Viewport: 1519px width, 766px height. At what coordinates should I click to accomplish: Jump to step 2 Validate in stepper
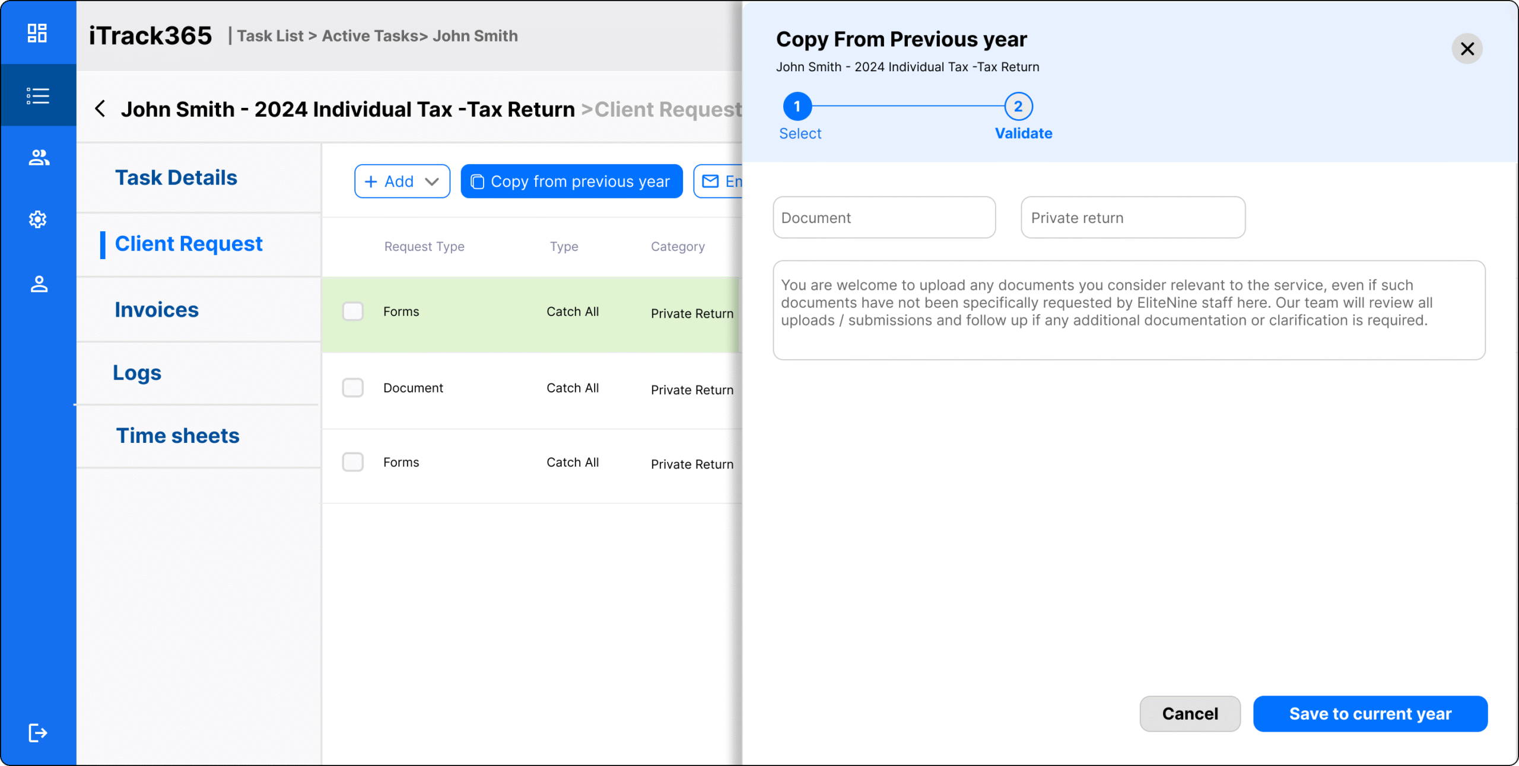[x=1018, y=107]
